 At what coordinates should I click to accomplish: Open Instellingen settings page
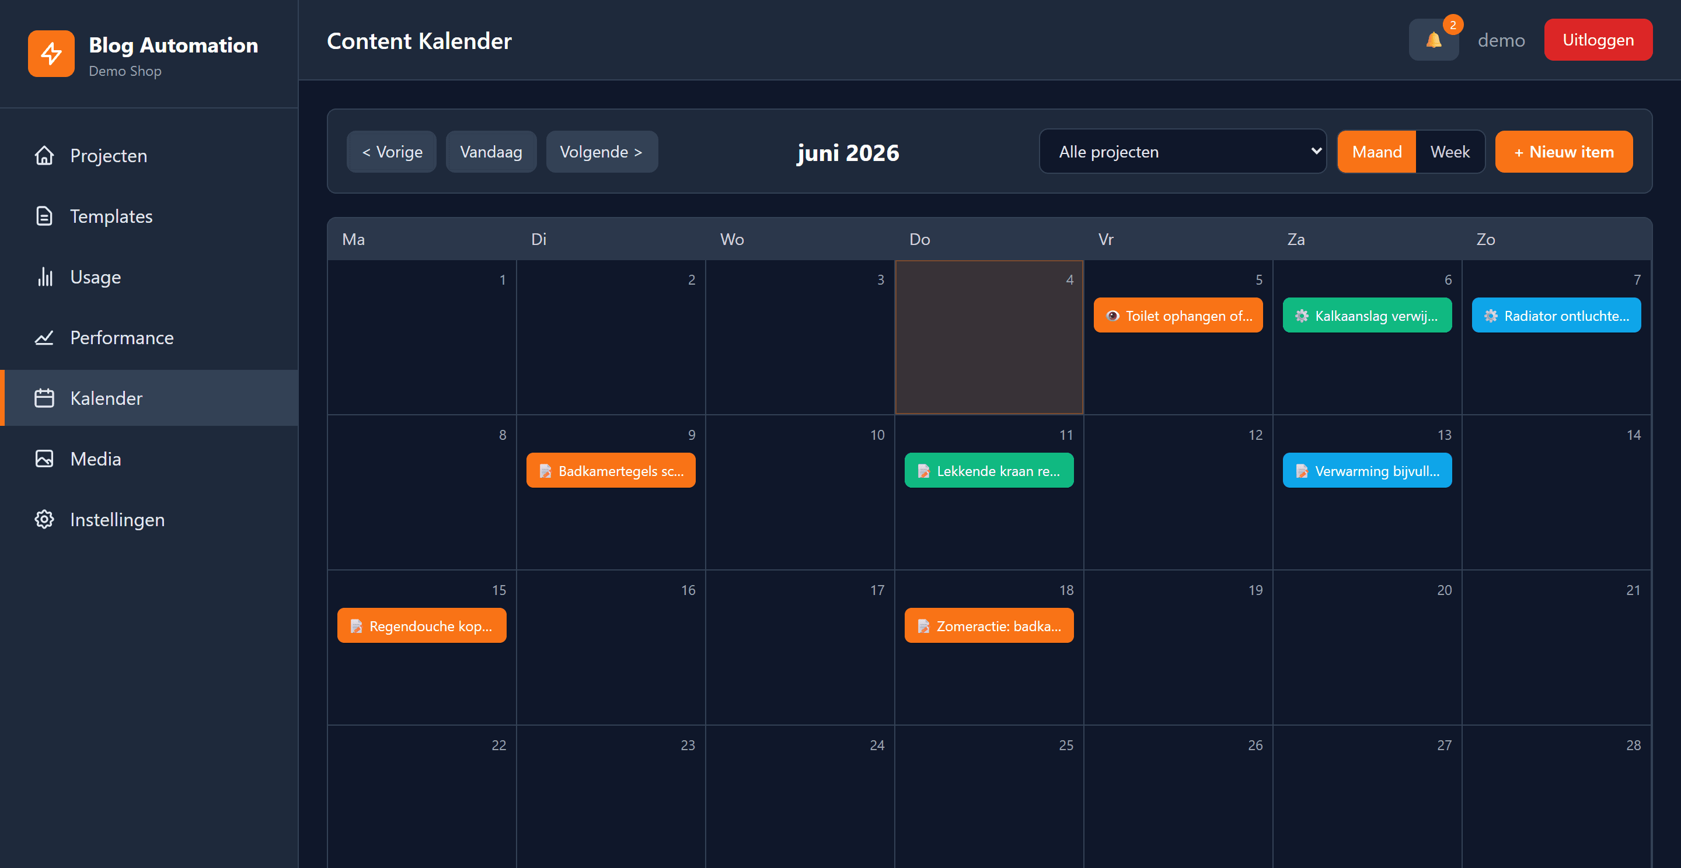pos(149,520)
